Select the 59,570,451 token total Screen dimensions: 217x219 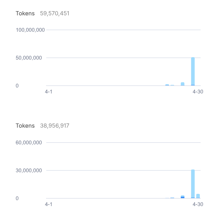[x=55, y=13]
